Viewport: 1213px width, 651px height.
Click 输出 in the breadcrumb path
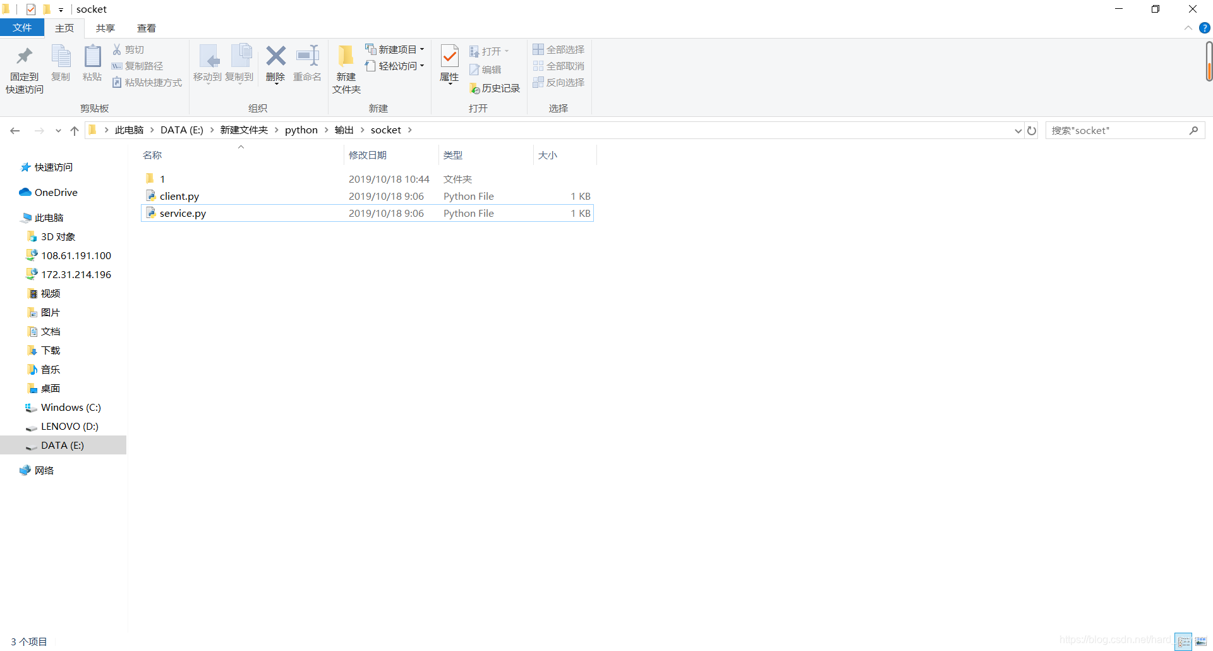pos(344,130)
